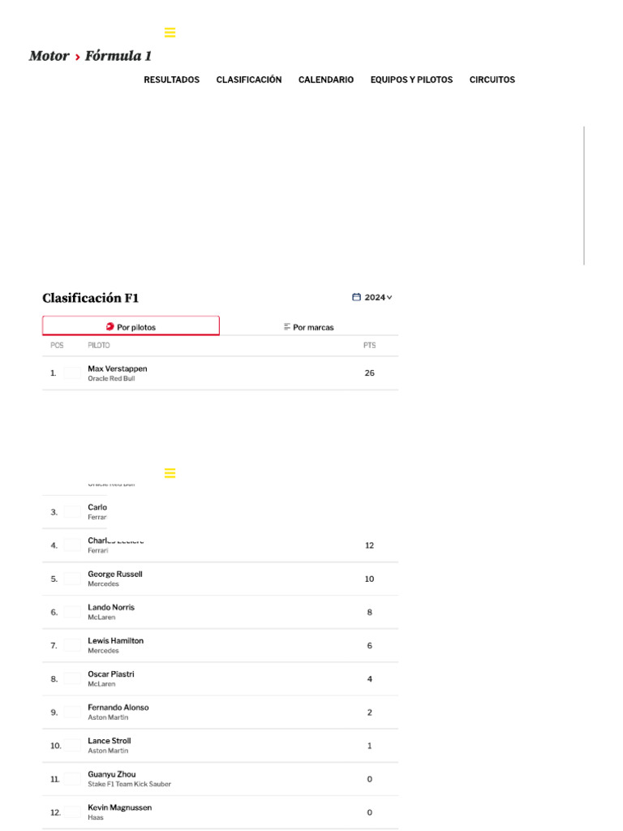Click the vertical scrollbar on the right

pyautogui.click(x=584, y=196)
